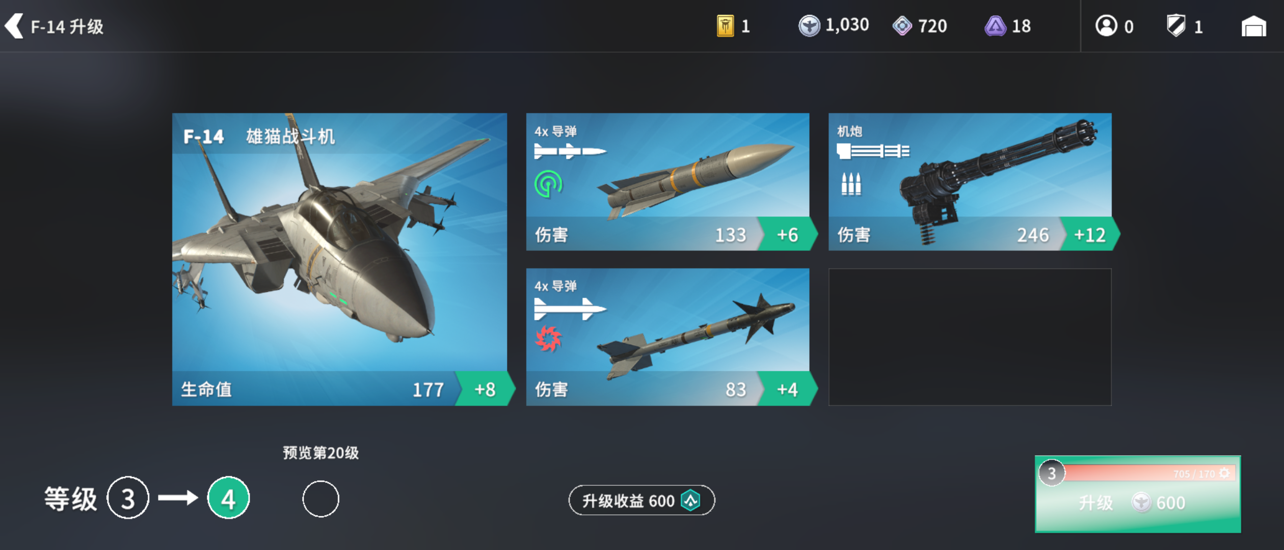Open the player profile icon

1106,26
